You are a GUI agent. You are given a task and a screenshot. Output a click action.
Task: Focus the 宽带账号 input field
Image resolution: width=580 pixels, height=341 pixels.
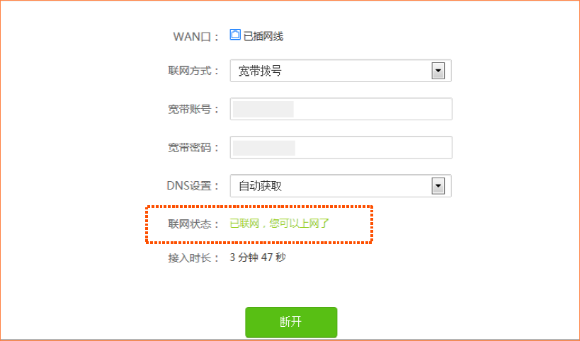341,109
